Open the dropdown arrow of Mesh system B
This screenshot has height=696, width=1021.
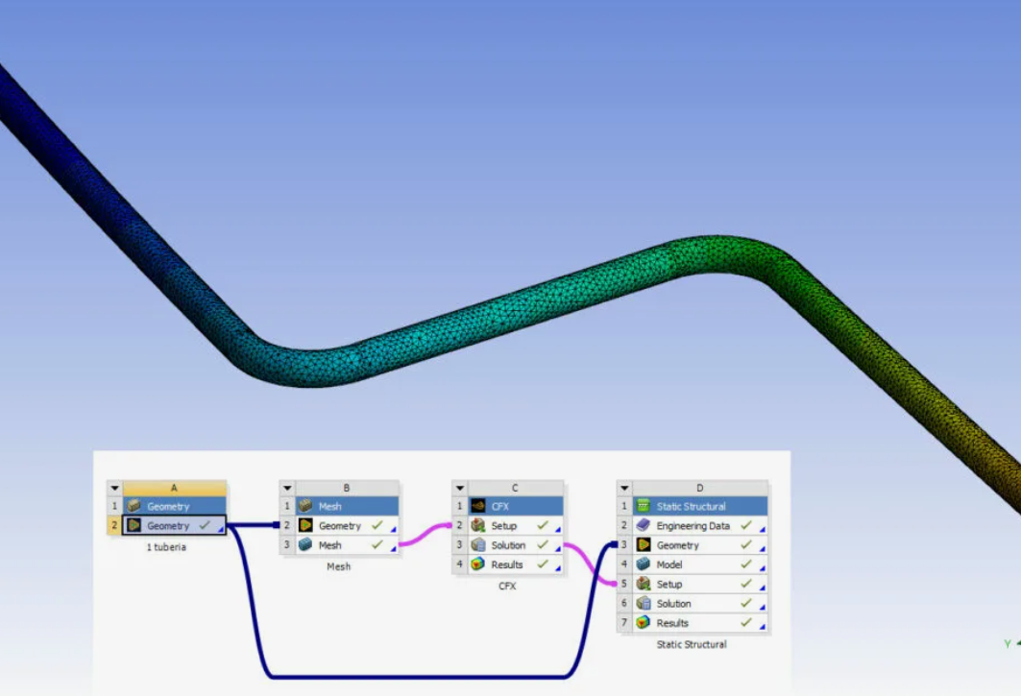tap(287, 488)
